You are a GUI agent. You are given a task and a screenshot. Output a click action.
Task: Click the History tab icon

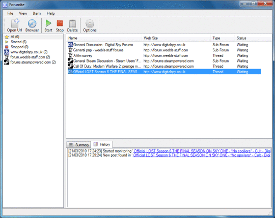pos(96,144)
